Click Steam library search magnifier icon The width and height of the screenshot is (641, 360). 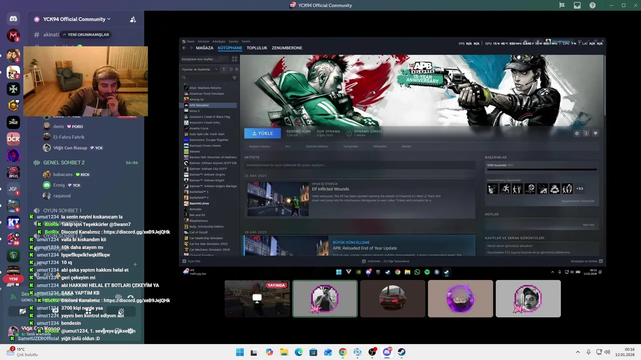point(184,77)
